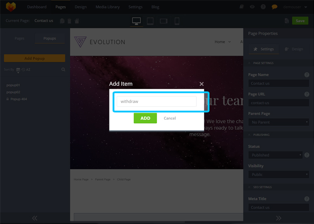314x224 pixels.
Task: Click the documentation book icon
Action: [241, 7]
